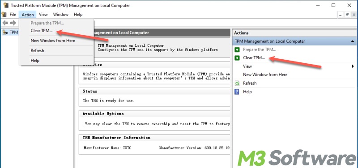Click the MMC icon beside File menu
Image resolution: width=358 pixels, height=168 pixels.
[x=4, y=15]
